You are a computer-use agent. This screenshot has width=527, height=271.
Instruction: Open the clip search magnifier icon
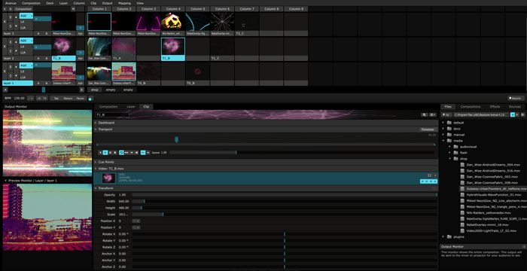pyautogui.click(x=425, y=114)
